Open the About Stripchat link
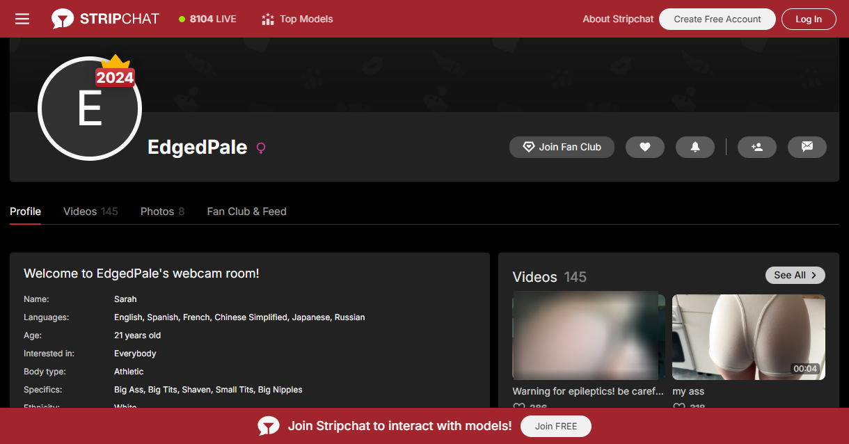 point(618,19)
